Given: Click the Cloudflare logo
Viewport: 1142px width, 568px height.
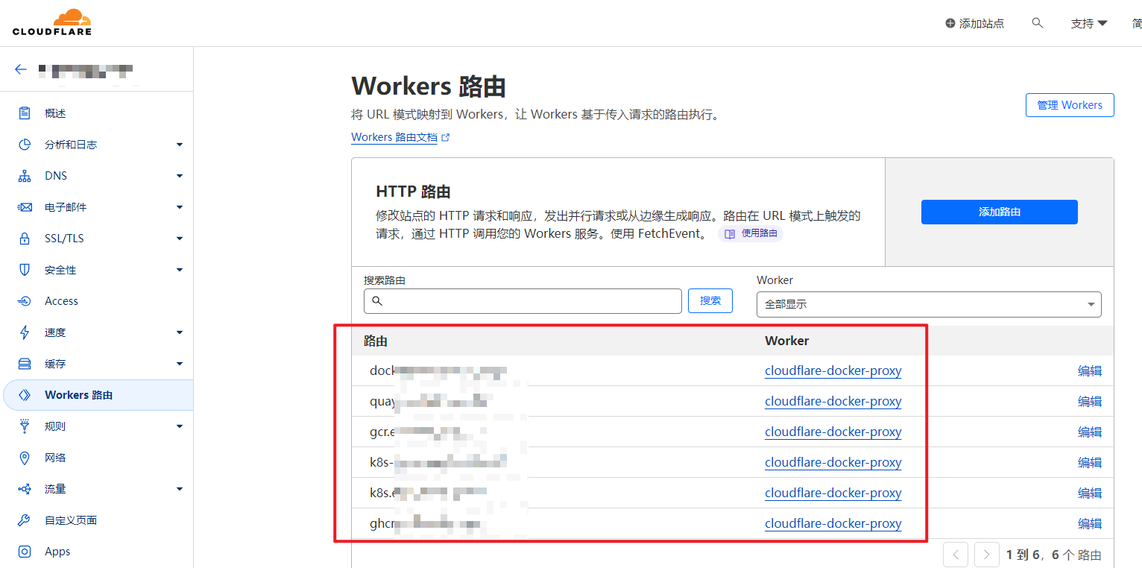Looking at the screenshot, I should (52, 22).
